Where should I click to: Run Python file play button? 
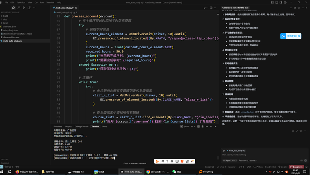tap(205, 8)
